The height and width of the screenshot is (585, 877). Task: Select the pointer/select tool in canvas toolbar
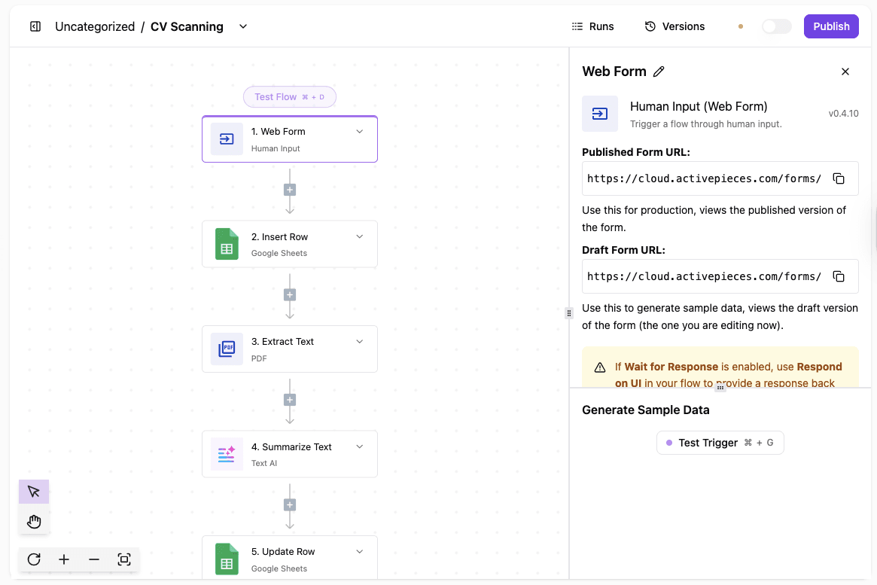(33, 491)
